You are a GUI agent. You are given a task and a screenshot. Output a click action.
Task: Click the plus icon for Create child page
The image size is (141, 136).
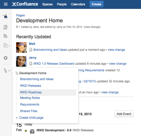(x=17, y=118)
